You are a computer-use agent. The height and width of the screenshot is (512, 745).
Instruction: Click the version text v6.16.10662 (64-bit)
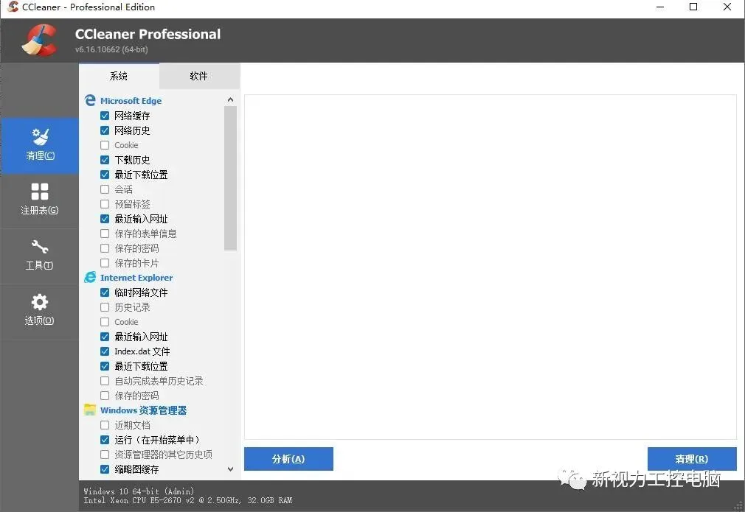111,49
